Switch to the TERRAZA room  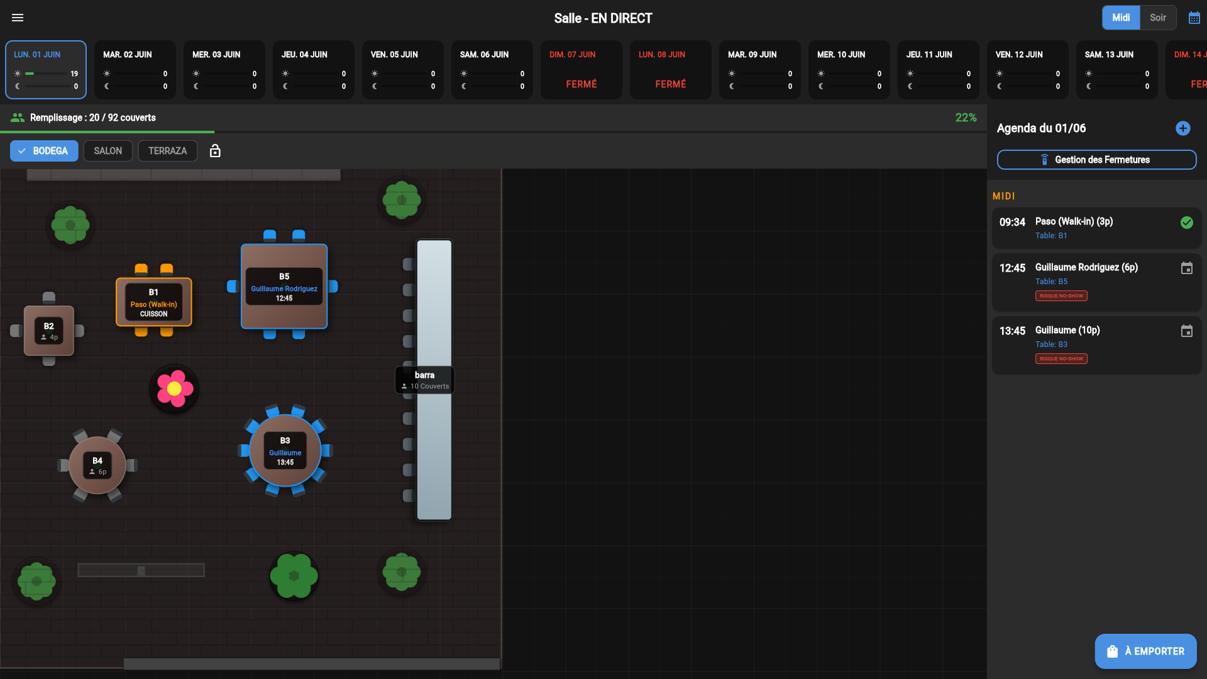coord(167,151)
